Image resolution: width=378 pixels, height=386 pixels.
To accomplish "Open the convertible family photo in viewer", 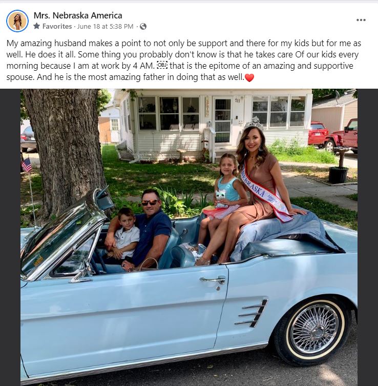I will [x=189, y=237].
